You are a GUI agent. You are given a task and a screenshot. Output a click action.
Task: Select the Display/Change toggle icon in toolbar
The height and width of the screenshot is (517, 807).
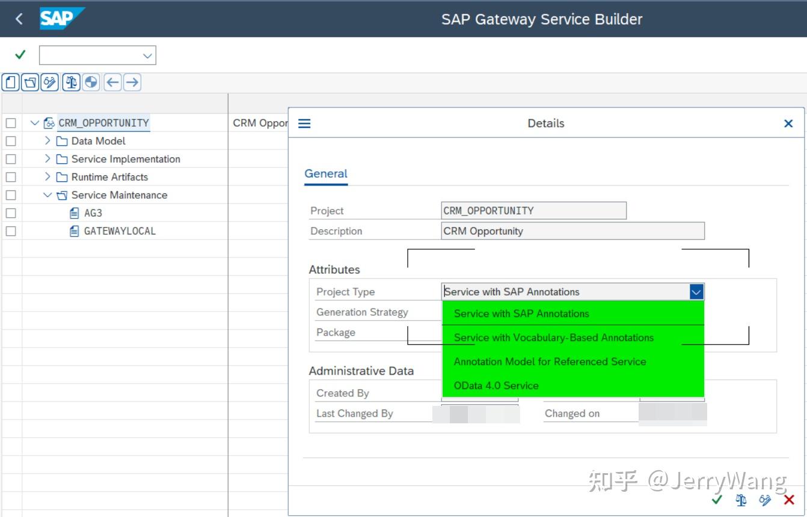pos(49,82)
